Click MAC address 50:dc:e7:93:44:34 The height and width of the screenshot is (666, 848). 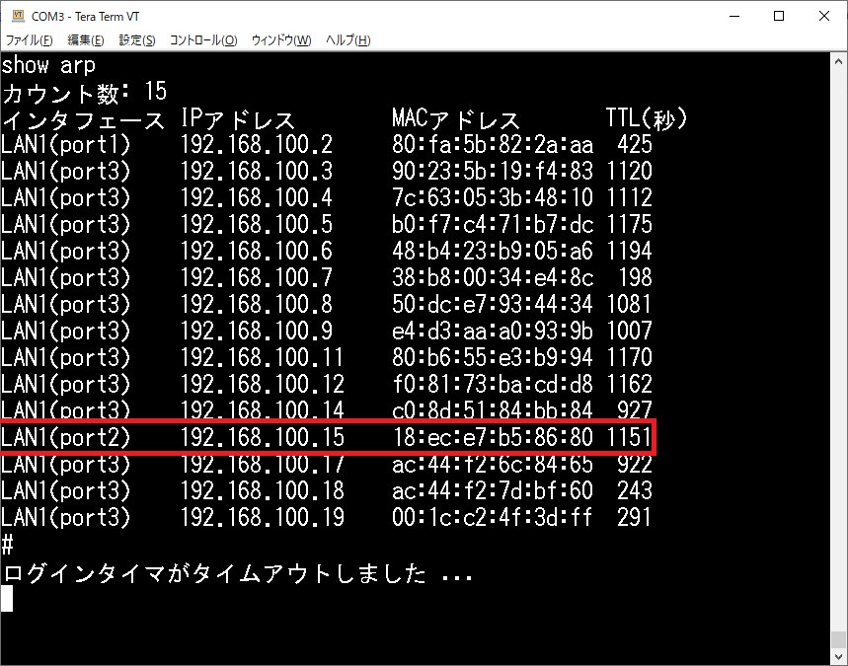[x=493, y=304]
